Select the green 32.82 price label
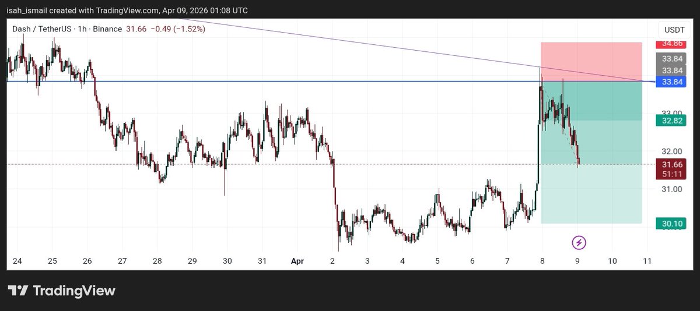This screenshot has width=700, height=311. pyautogui.click(x=670, y=121)
